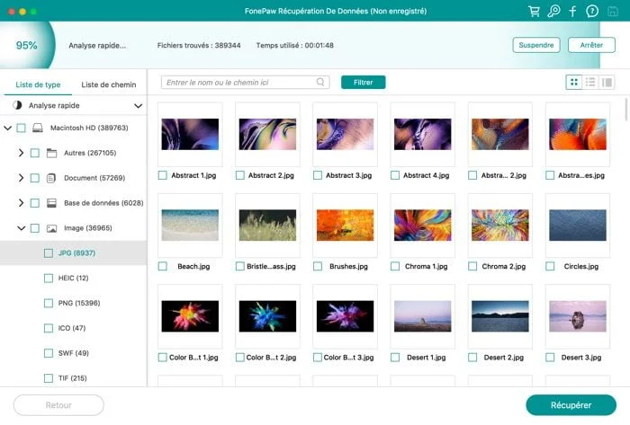Open the shopping cart purchase icon
The image size is (630, 425).
click(x=534, y=11)
